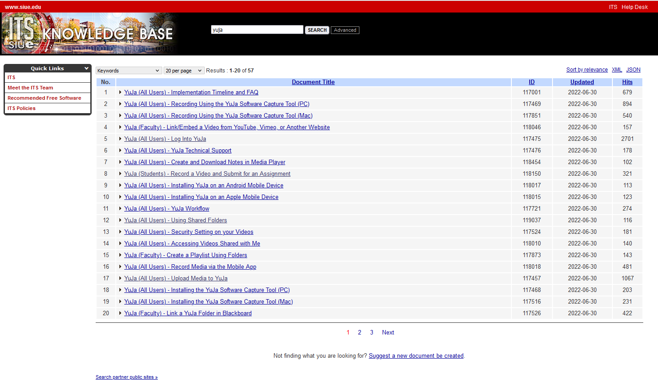Open the XML results feed link
This screenshot has height=385, width=658.
point(617,70)
